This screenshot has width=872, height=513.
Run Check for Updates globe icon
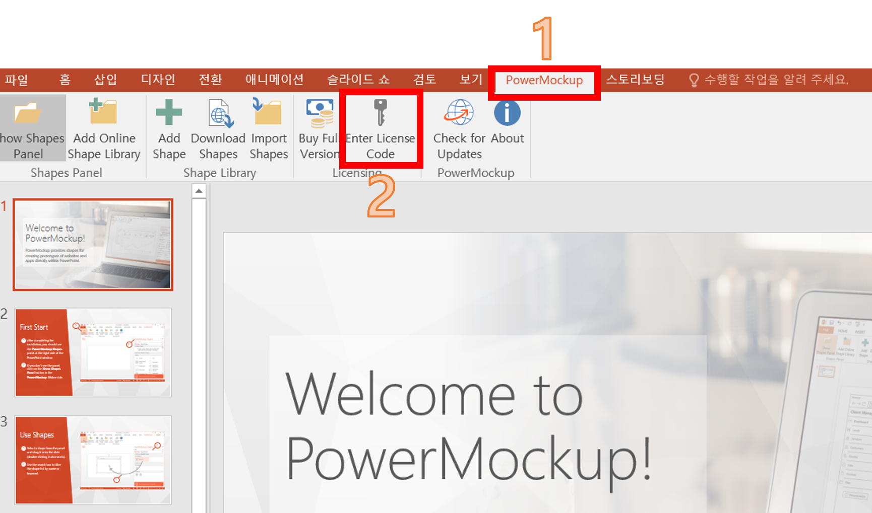coord(459,112)
